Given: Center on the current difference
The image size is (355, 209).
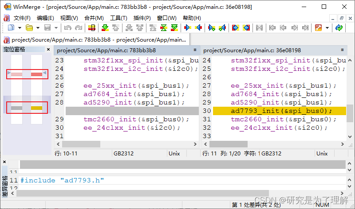Looking at the screenshot, I should click(x=164, y=28).
